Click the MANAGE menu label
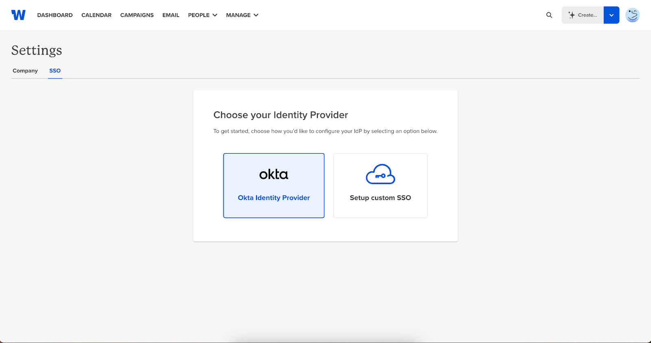Viewport: 651px width, 343px height. (x=238, y=15)
